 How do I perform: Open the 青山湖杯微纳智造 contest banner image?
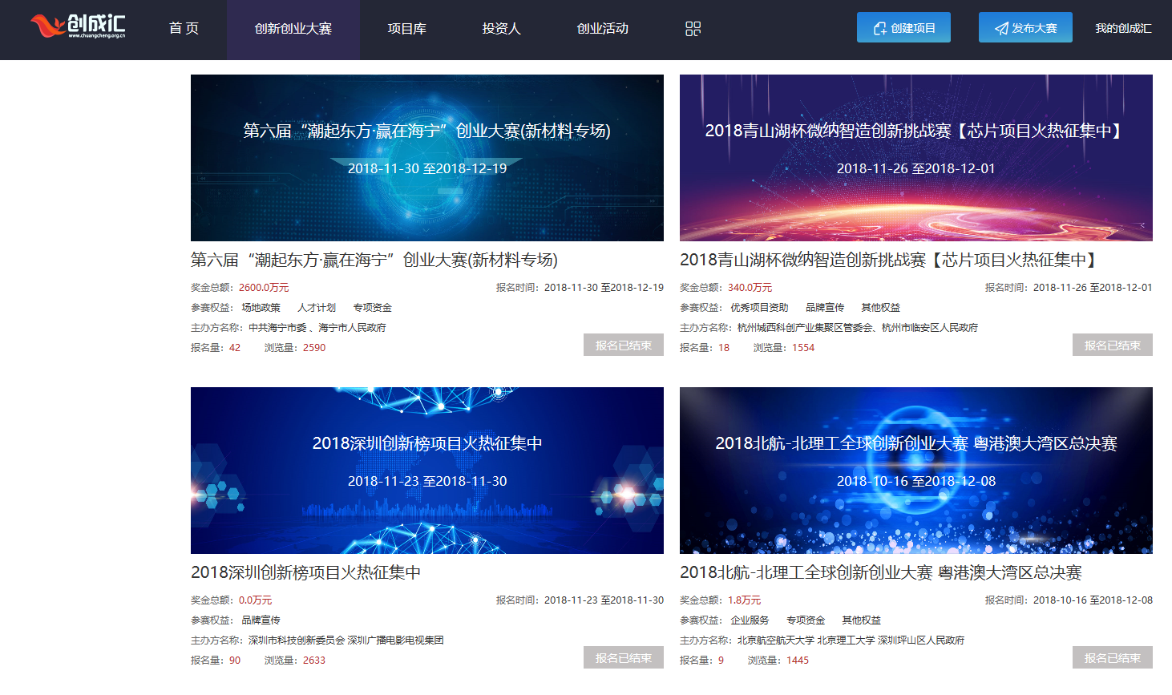coord(915,158)
